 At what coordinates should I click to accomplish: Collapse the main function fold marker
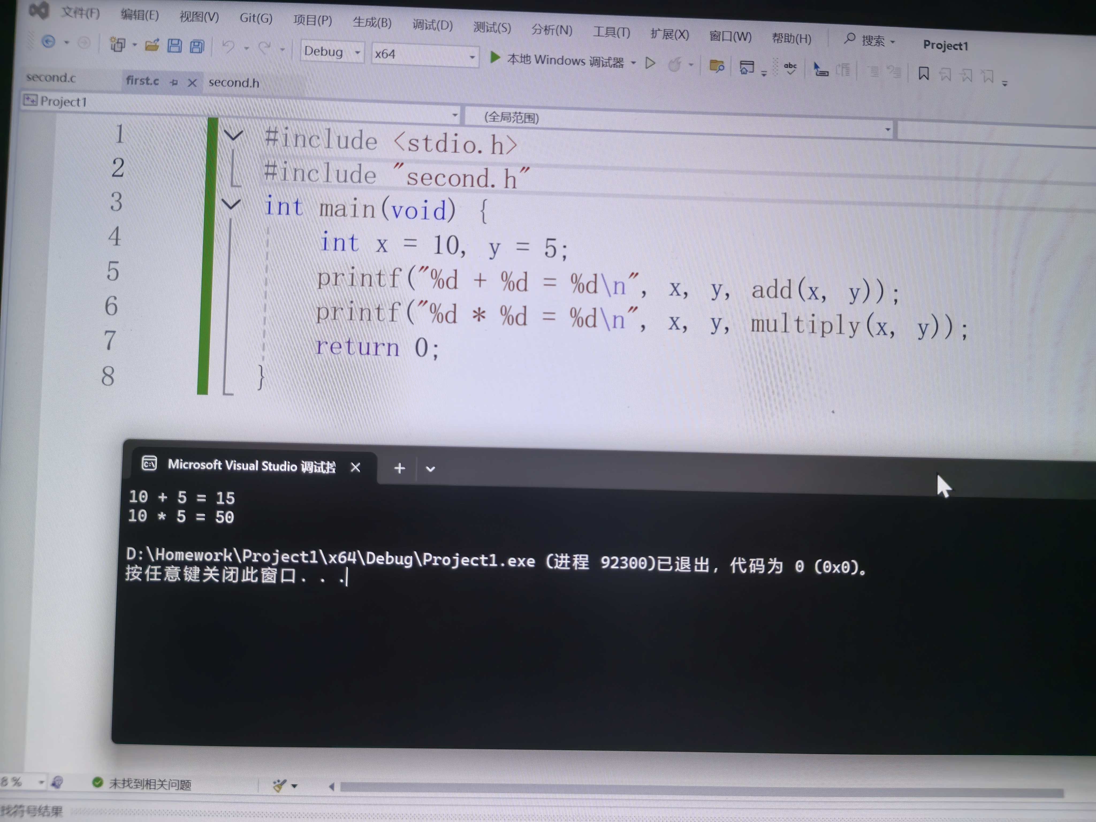(x=231, y=204)
